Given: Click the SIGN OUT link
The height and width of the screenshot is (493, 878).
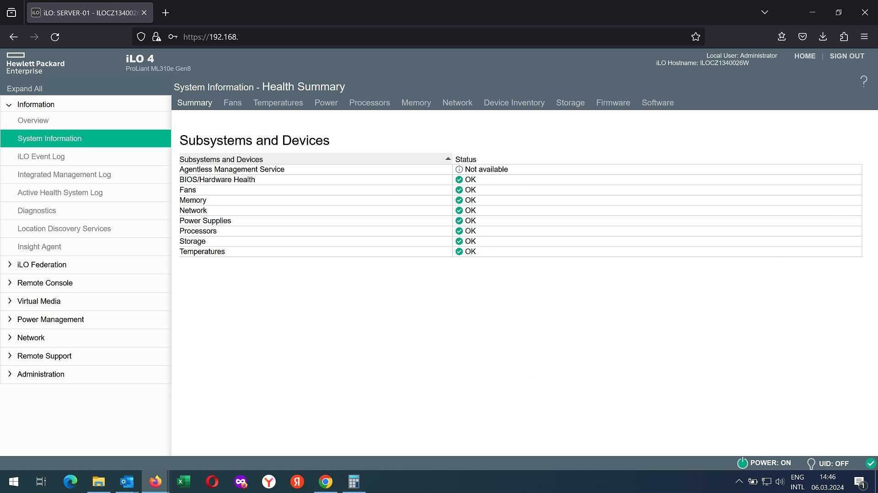Looking at the screenshot, I should coord(847,56).
